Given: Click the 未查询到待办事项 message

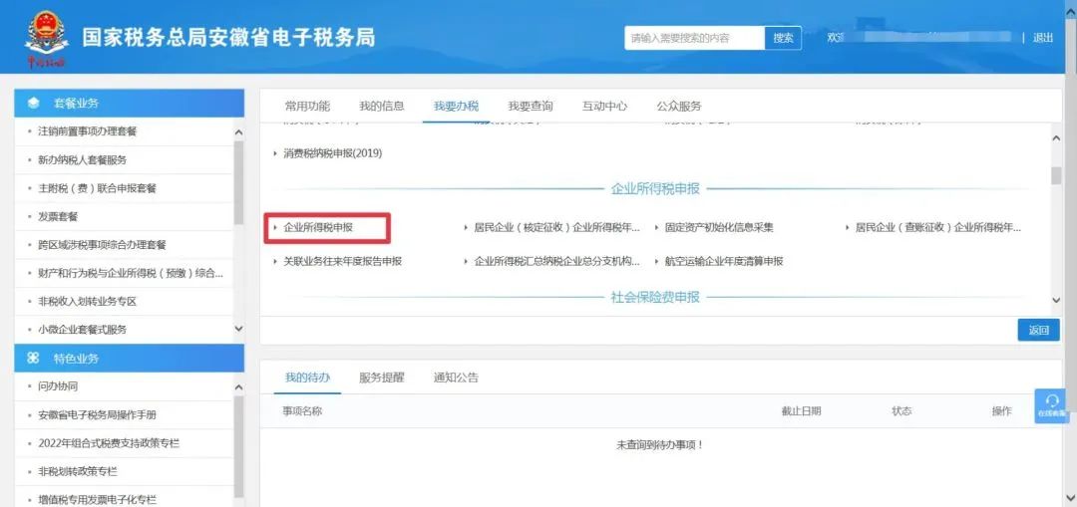Looking at the screenshot, I should tap(659, 444).
